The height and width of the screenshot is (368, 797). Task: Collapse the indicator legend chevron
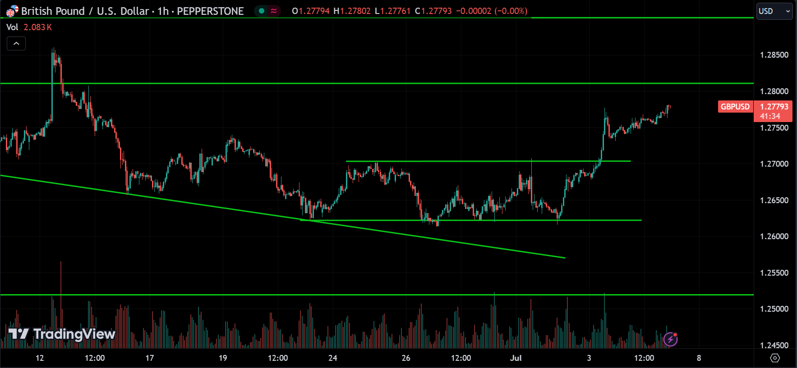tap(16, 44)
